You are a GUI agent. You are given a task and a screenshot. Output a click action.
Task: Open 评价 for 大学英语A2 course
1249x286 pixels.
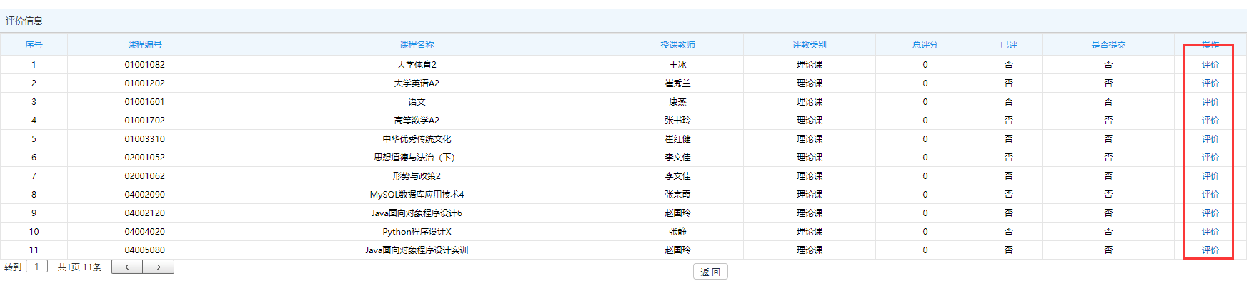(x=1210, y=83)
